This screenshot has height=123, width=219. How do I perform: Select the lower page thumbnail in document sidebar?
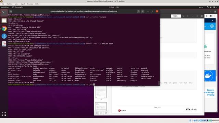(101, 107)
